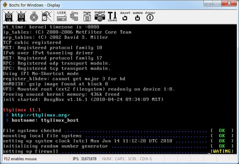
Task: Click the Paste clipboard icon
Action: tap(87, 16)
